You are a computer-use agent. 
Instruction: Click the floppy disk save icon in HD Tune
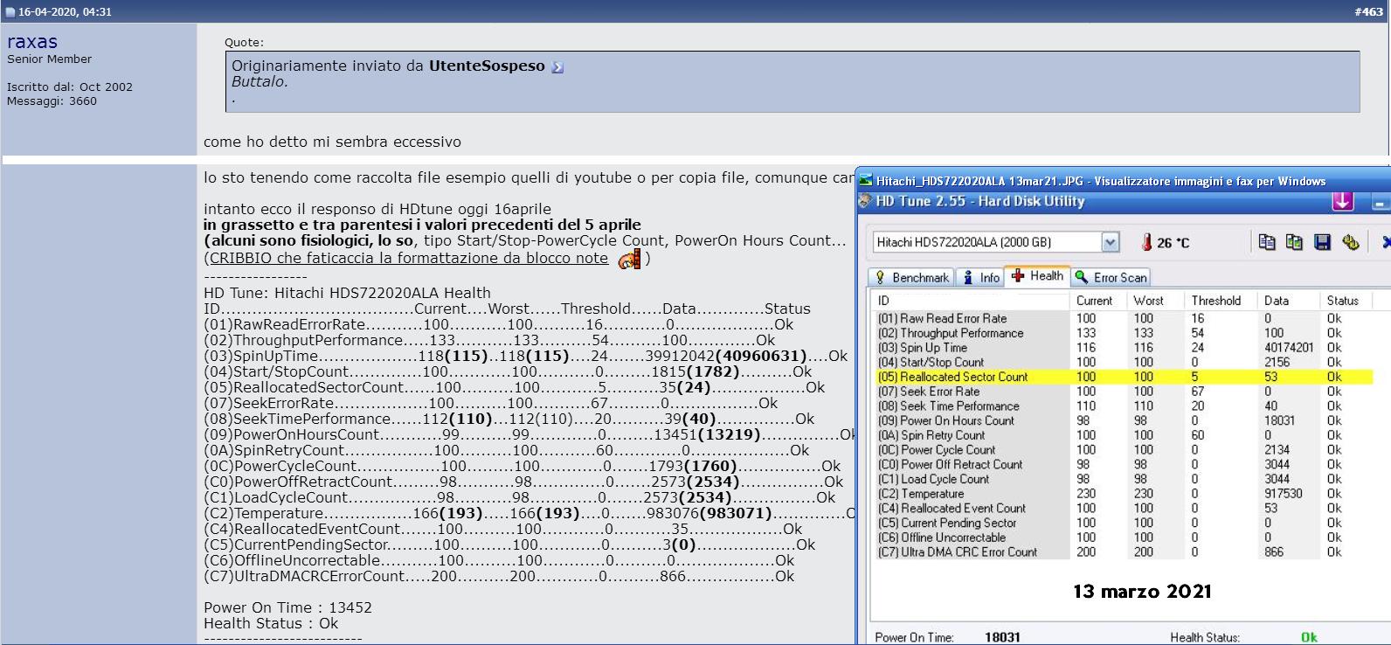click(x=1323, y=242)
